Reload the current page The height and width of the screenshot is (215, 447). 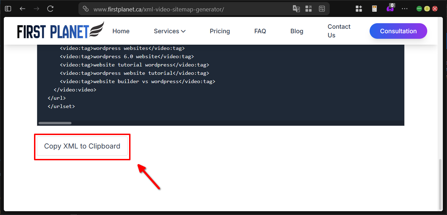click(x=50, y=9)
